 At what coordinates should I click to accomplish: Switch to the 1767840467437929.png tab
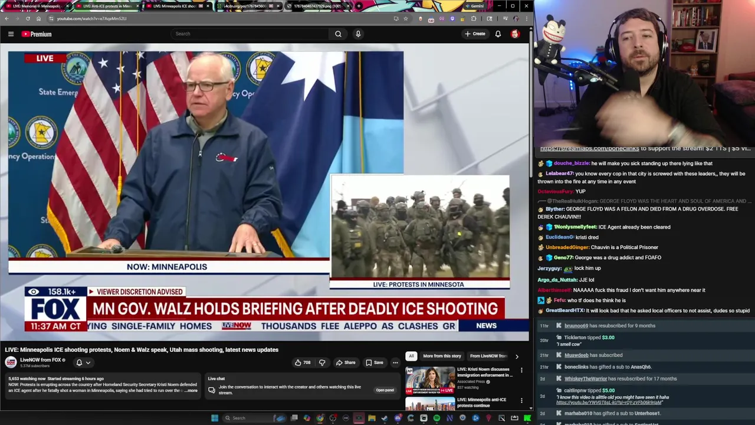[x=319, y=6]
